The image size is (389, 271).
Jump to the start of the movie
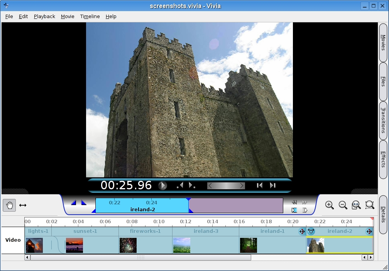pyautogui.click(x=260, y=185)
